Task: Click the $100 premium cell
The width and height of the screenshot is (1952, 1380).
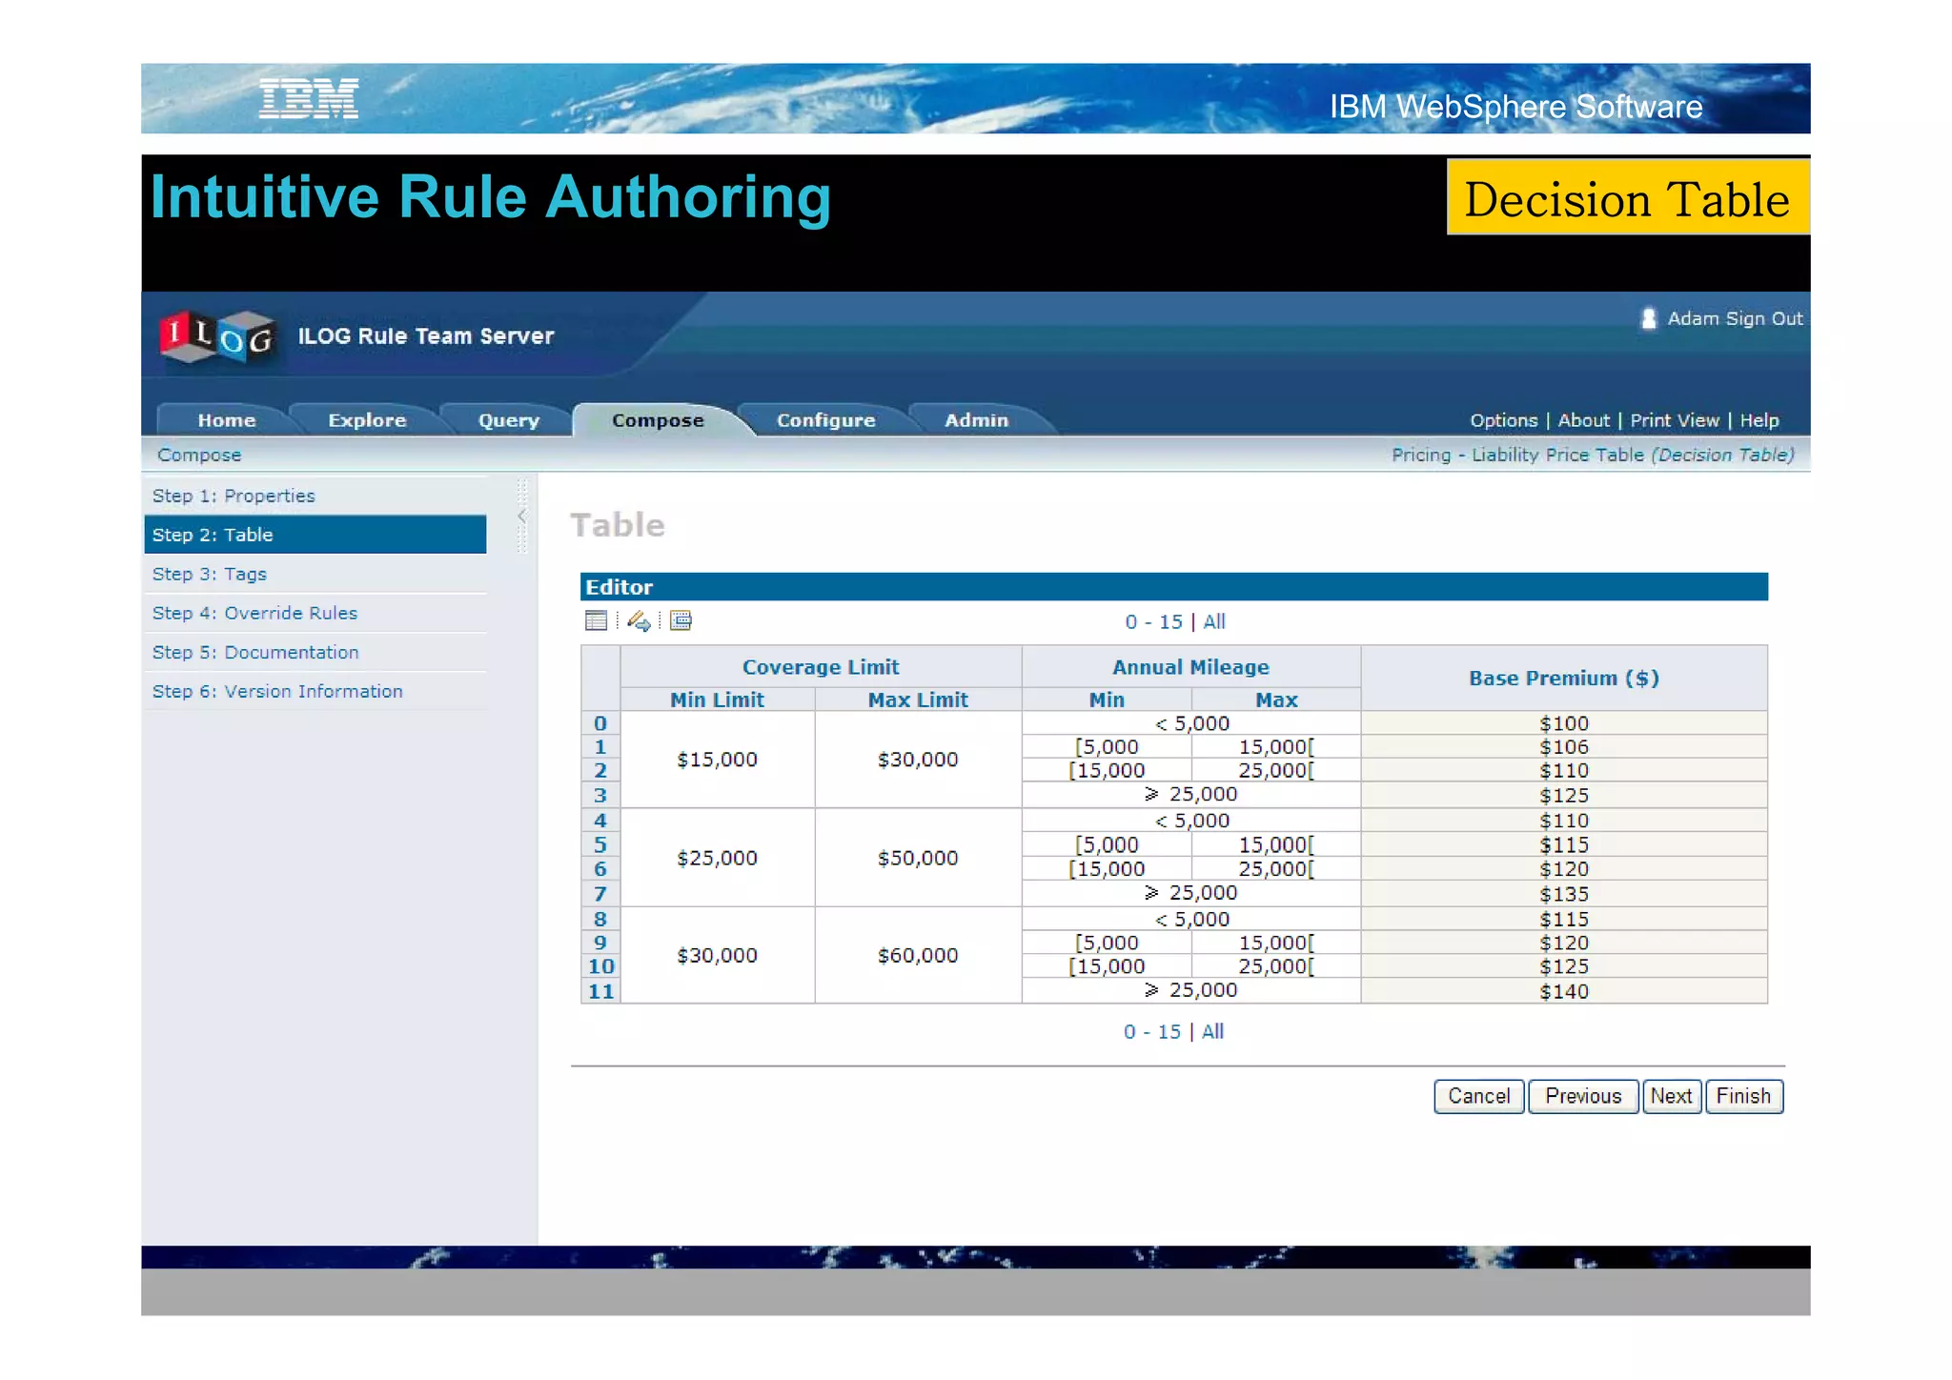Action: [x=1563, y=723]
